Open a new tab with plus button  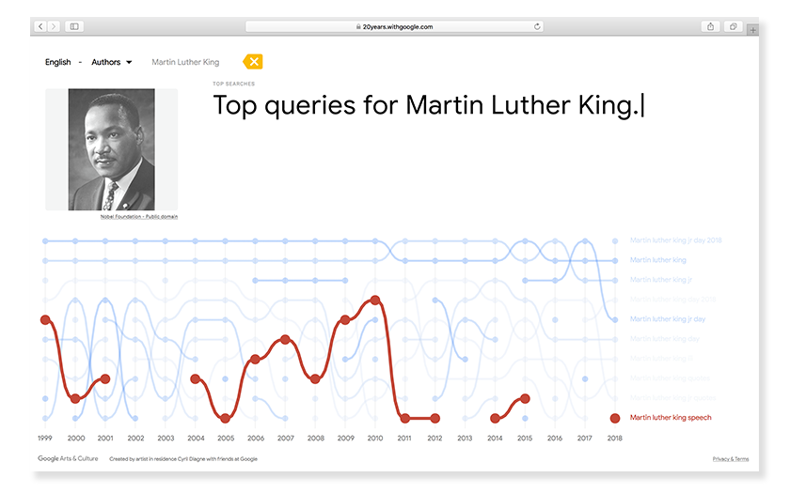[751, 30]
